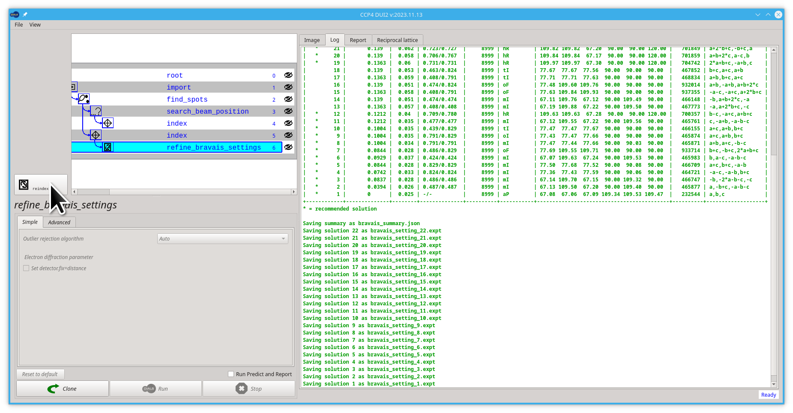
Task: Select the import node icon
Action: [x=74, y=87]
